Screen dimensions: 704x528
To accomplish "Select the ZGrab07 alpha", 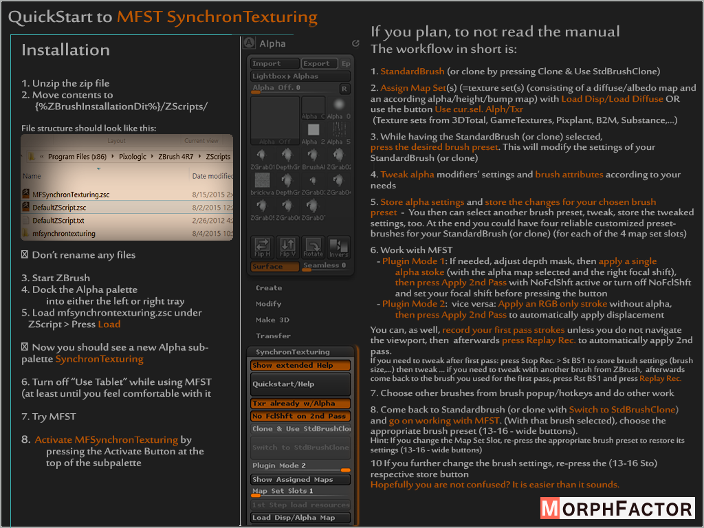I will pyautogui.click(x=313, y=210).
